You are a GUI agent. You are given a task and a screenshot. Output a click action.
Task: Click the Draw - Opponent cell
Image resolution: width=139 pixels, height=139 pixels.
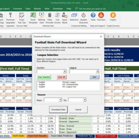(75, 132)
